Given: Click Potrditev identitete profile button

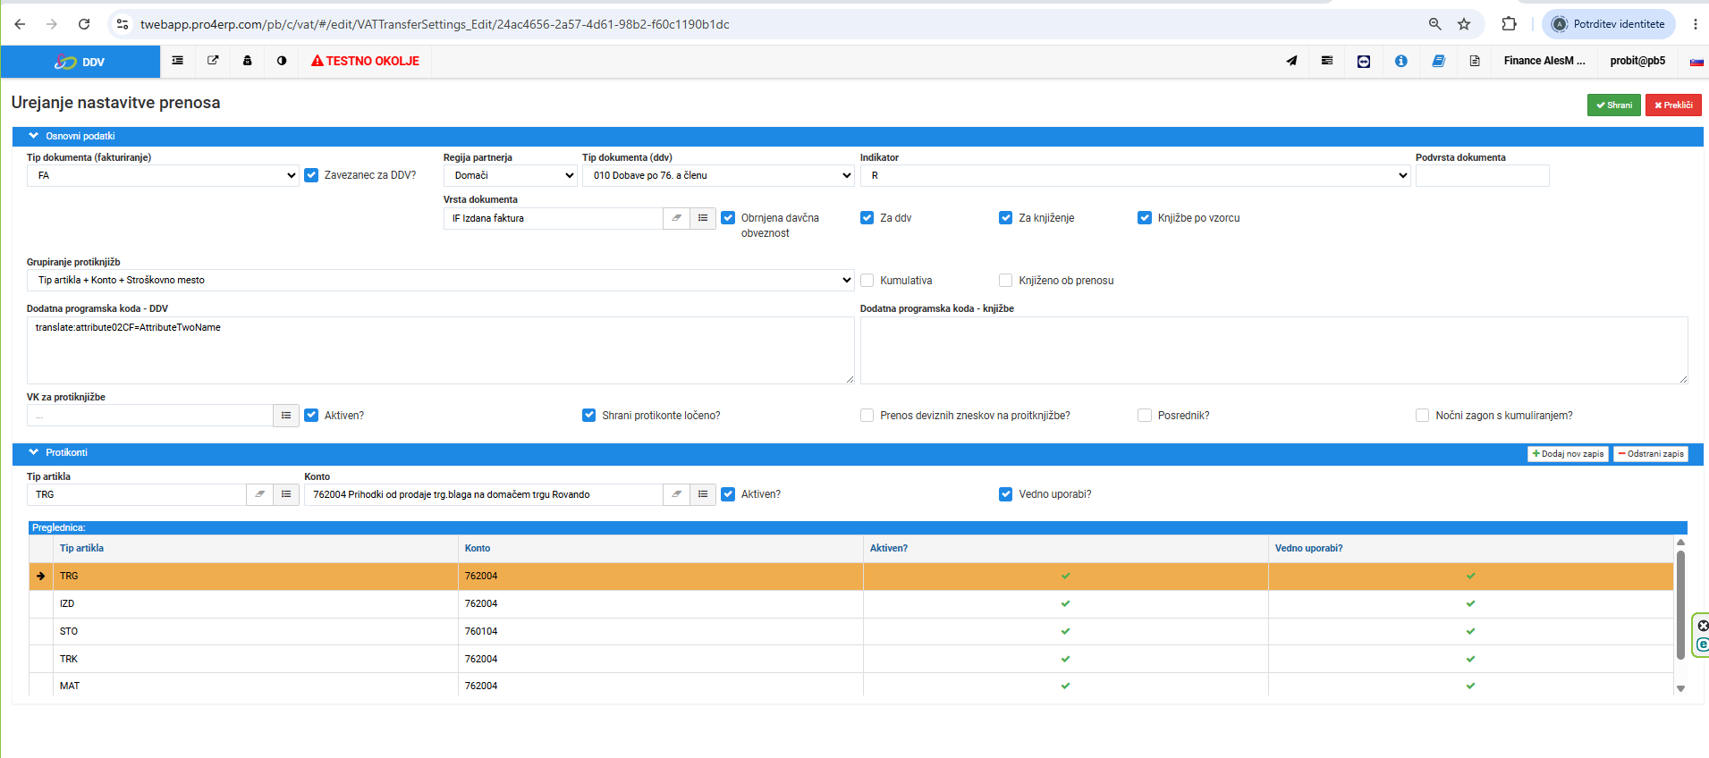Looking at the screenshot, I should tap(1609, 24).
